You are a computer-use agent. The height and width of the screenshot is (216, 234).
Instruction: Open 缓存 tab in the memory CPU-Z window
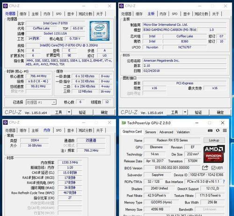23,130
